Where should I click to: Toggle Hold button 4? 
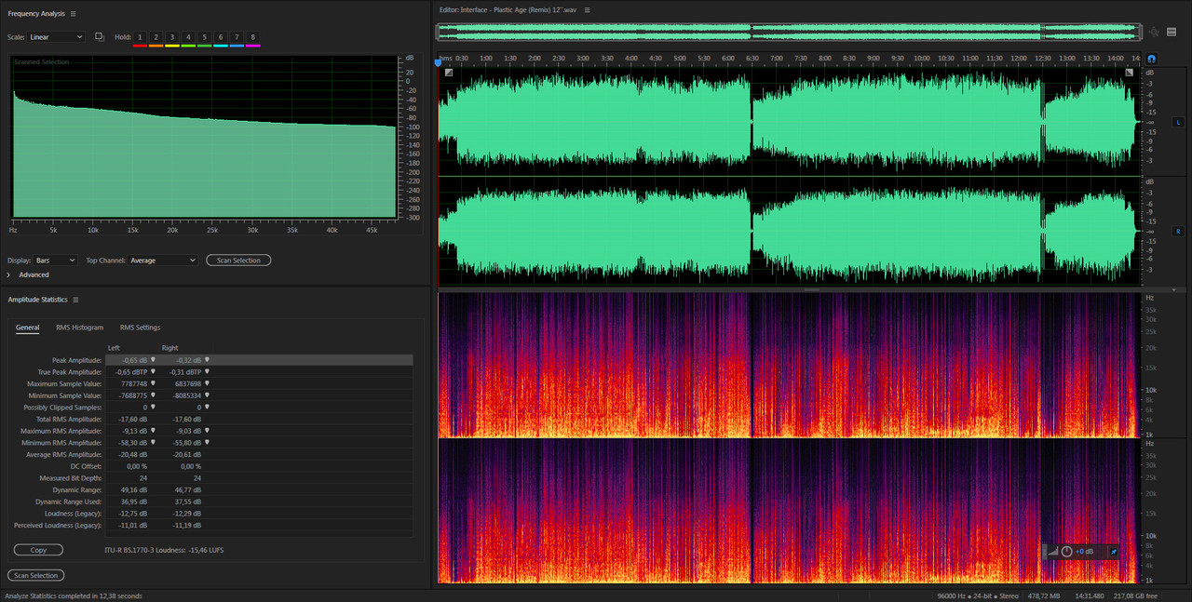[188, 37]
